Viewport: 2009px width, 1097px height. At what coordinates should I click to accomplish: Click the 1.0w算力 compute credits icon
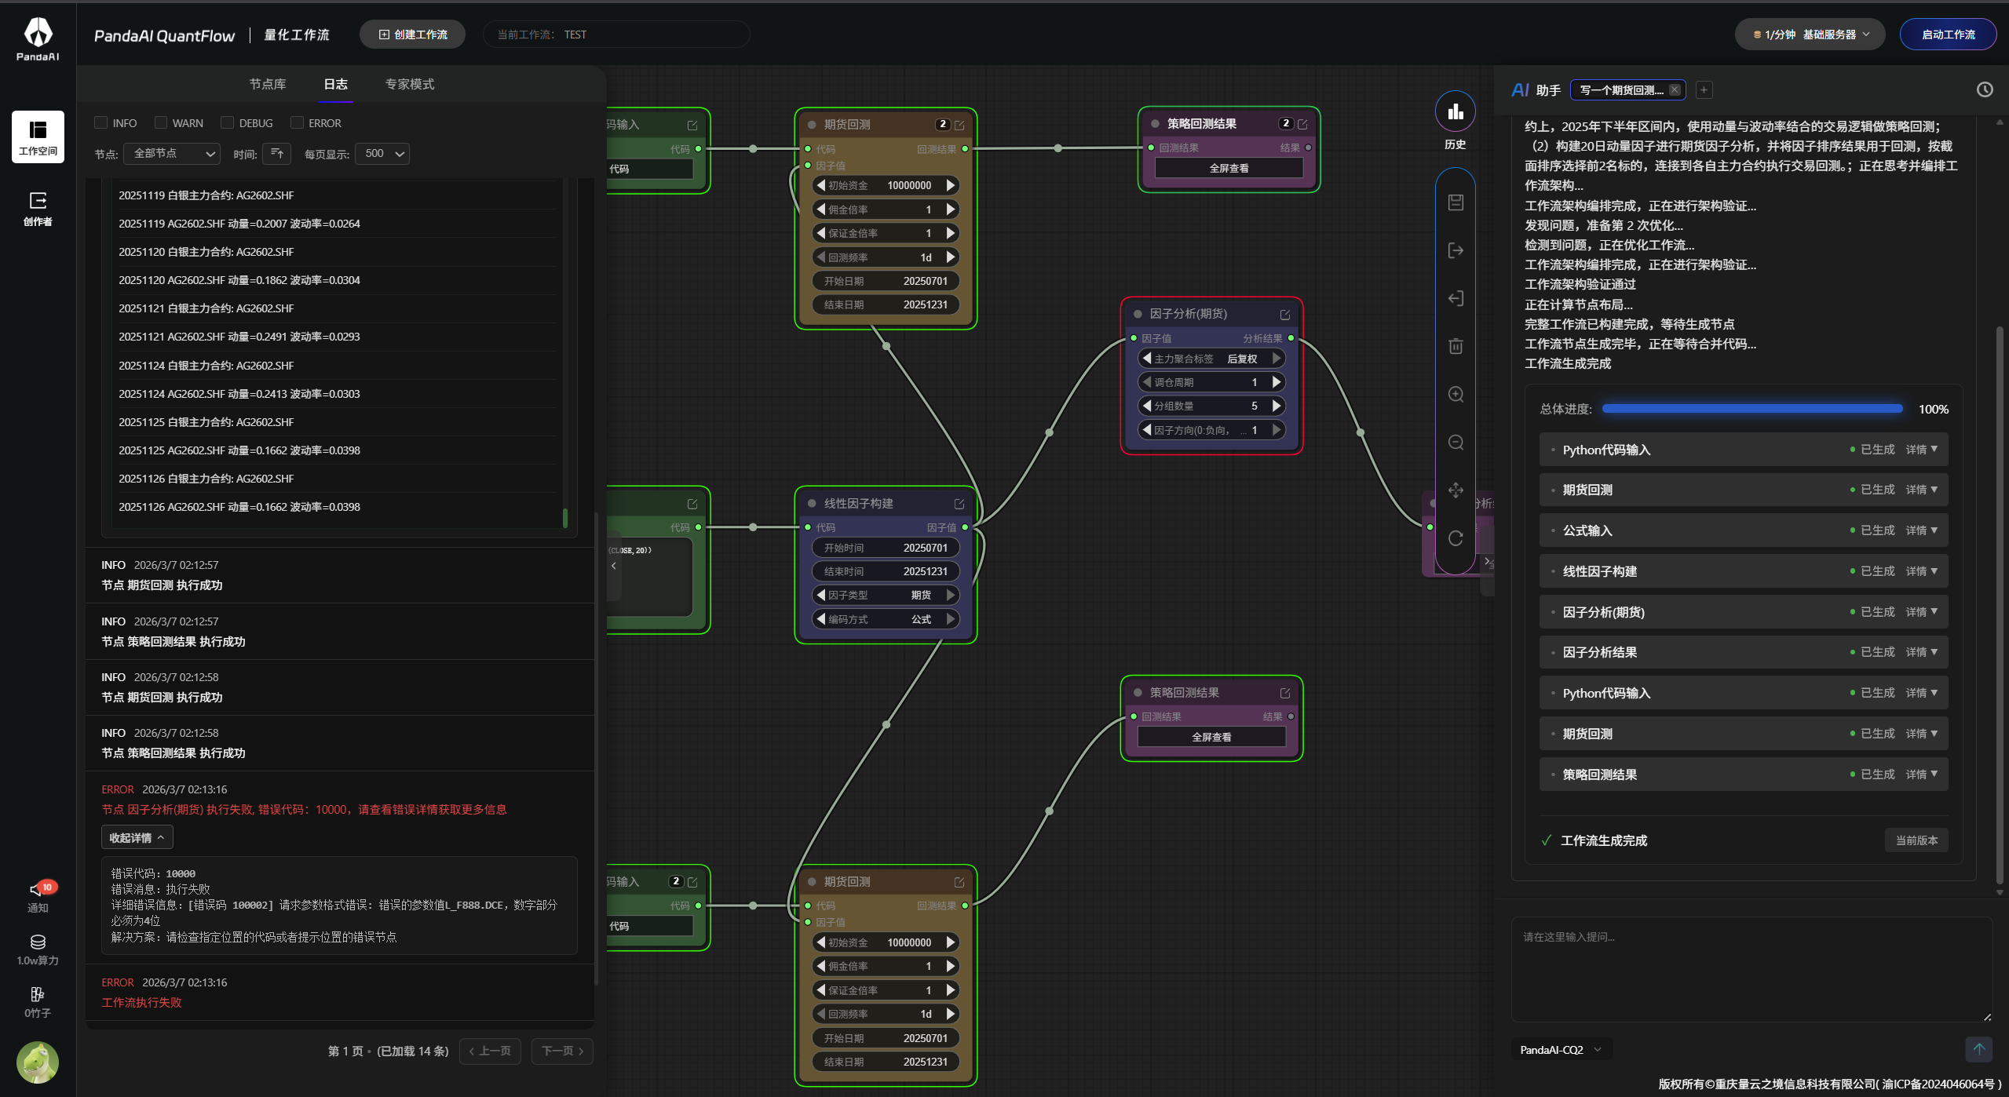[x=38, y=949]
